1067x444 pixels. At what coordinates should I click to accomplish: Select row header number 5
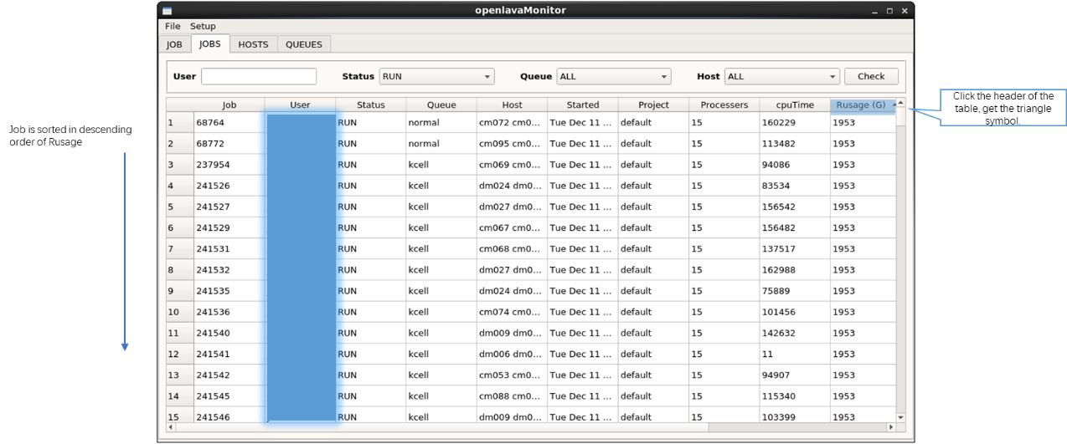pos(180,207)
